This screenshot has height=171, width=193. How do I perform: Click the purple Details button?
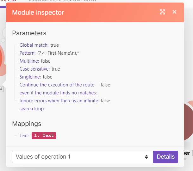coord(165,157)
